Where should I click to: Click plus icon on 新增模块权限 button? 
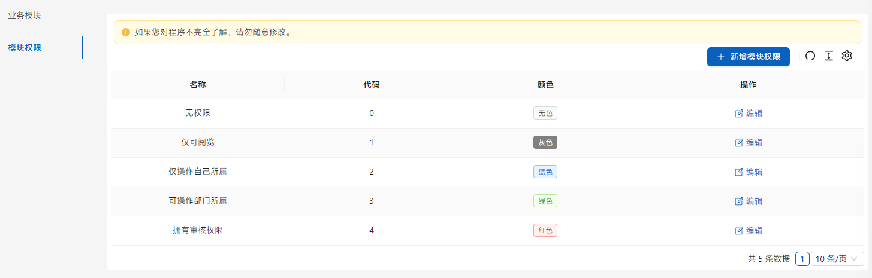click(x=721, y=57)
